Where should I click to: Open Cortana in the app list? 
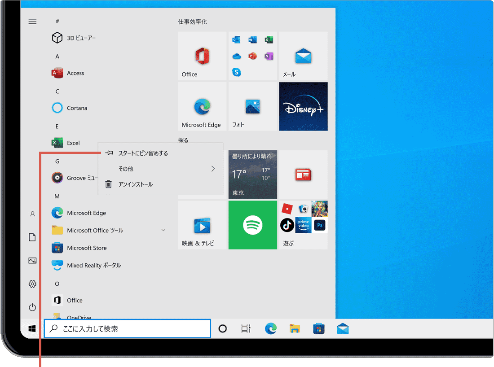coord(69,108)
